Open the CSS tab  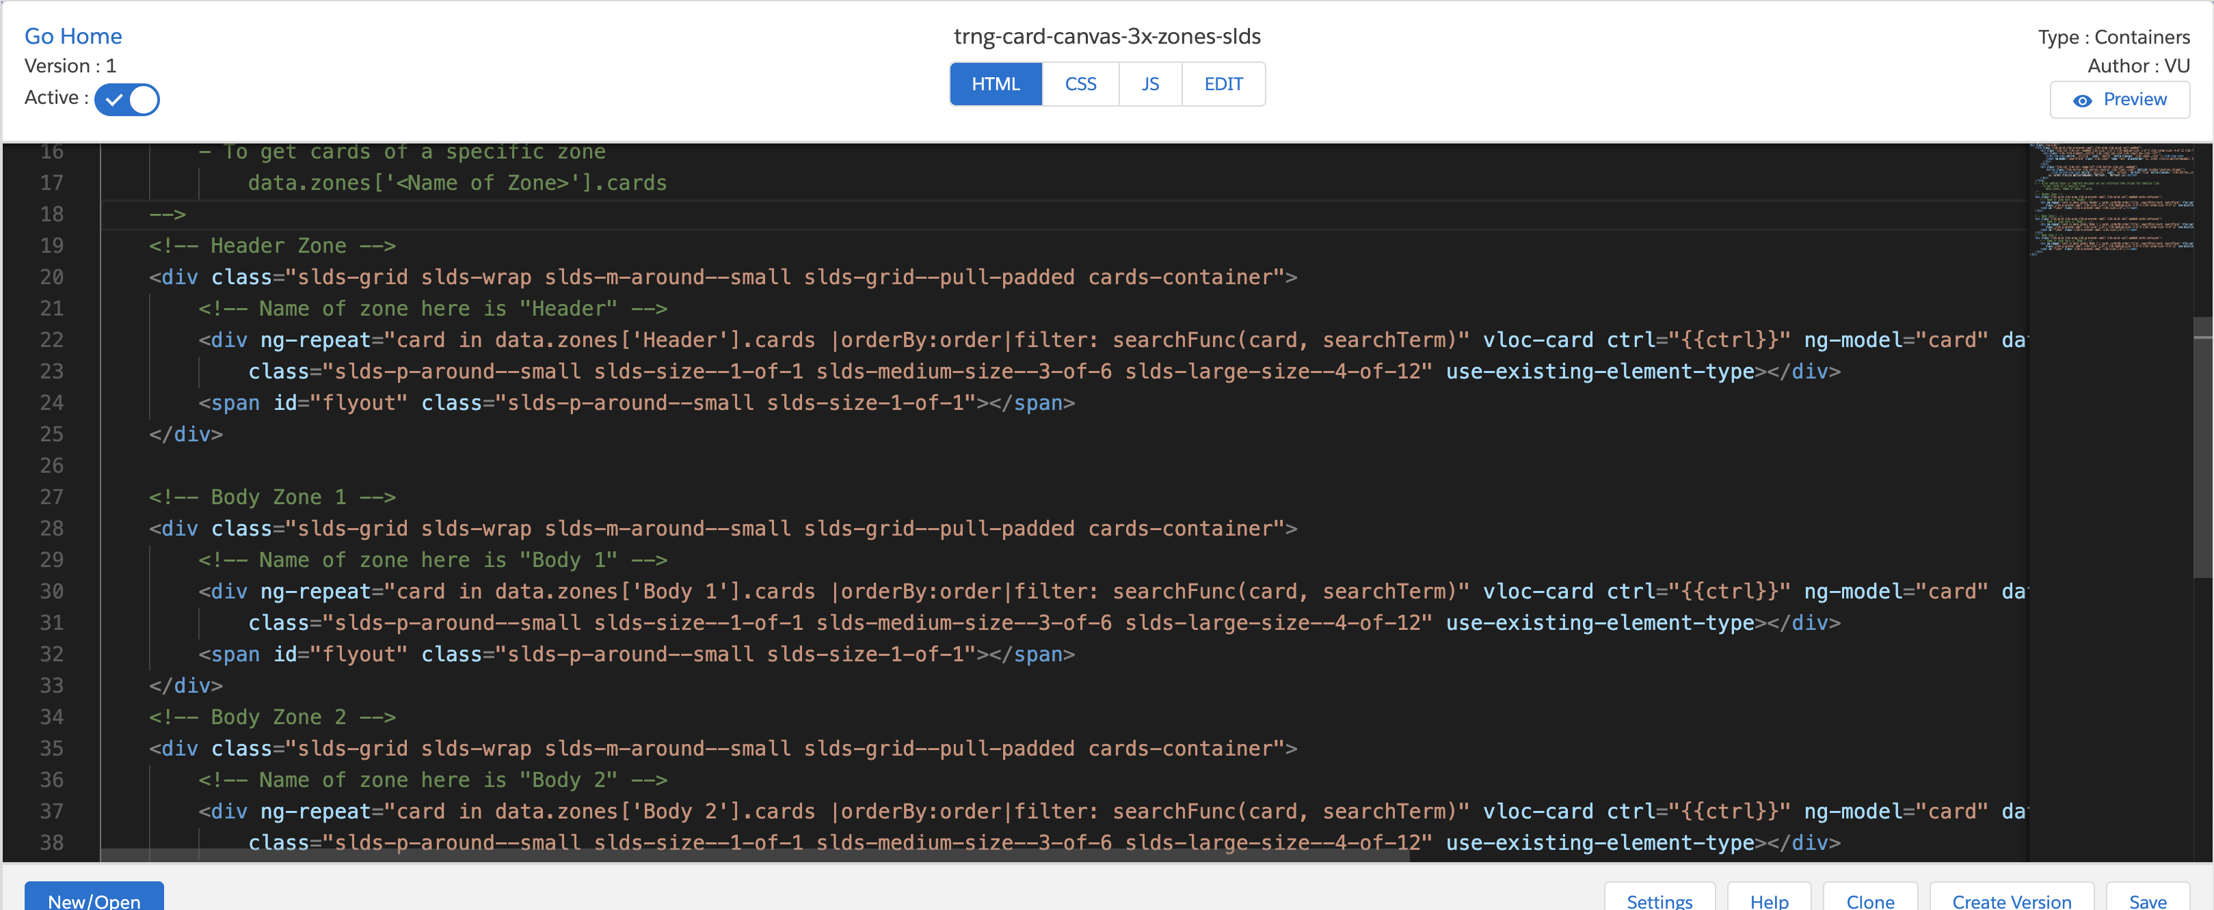click(x=1080, y=84)
